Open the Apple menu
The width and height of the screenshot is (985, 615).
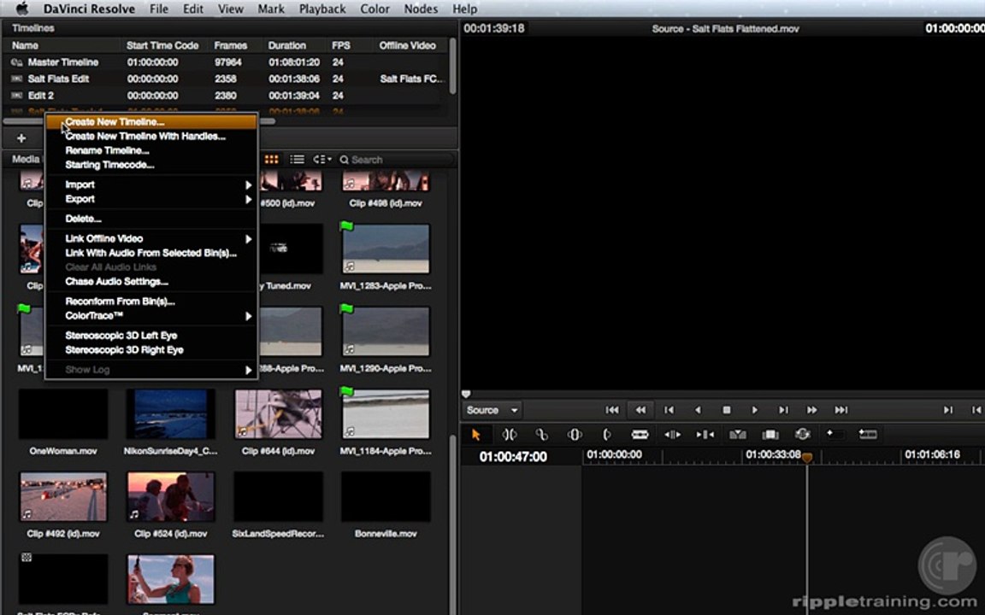pyautogui.click(x=22, y=9)
